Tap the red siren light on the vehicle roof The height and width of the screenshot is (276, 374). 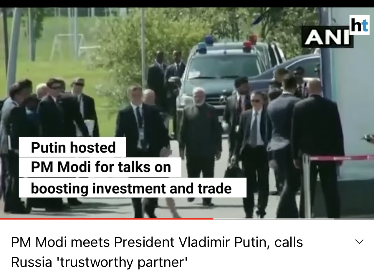tap(248, 46)
